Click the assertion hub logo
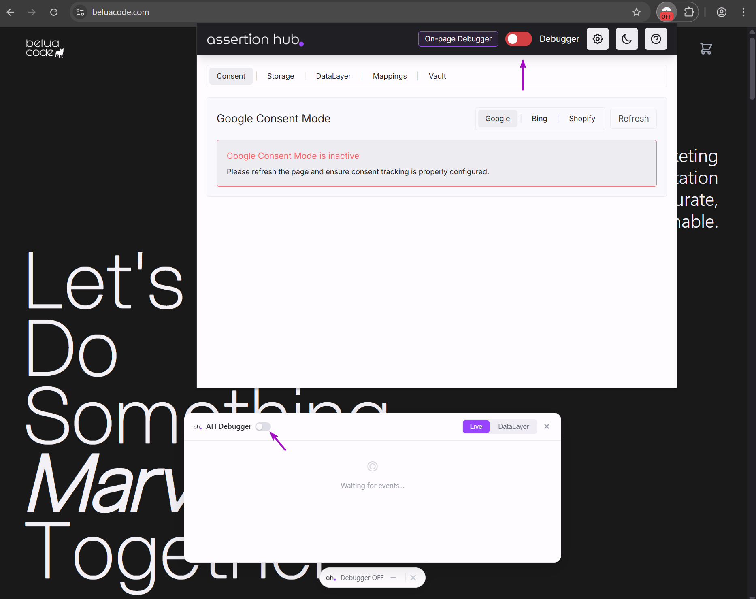This screenshot has height=599, width=756. [255, 39]
